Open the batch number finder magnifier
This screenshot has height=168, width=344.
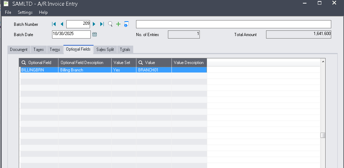pyautogui.click(x=110, y=24)
